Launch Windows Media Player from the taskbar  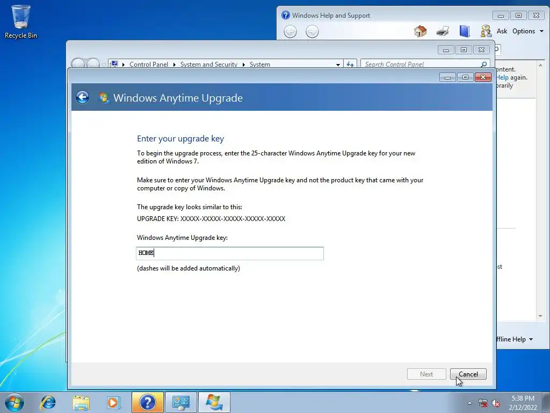tap(113, 402)
